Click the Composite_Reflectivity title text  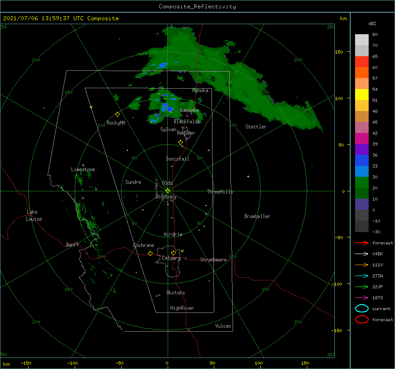(197, 7)
